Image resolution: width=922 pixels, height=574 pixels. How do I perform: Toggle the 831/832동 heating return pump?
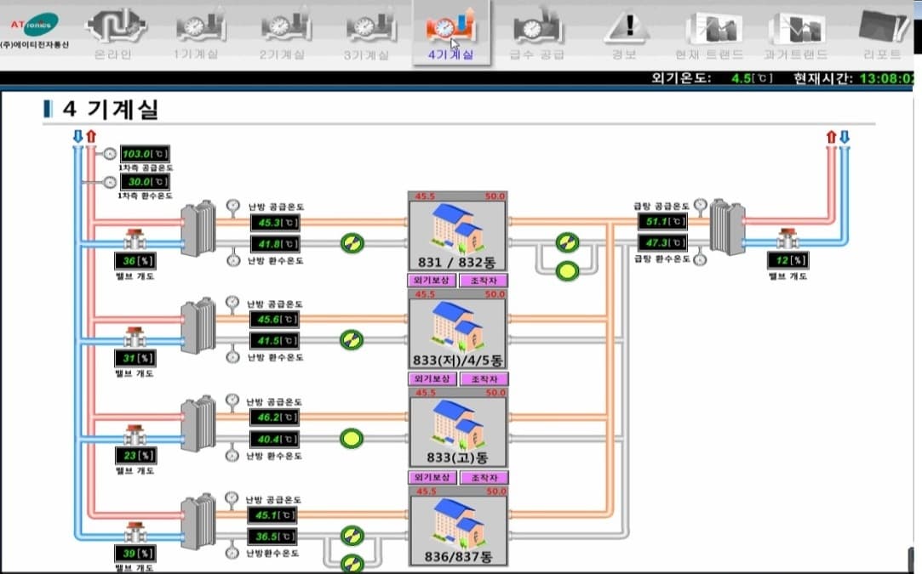click(x=352, y=242)
